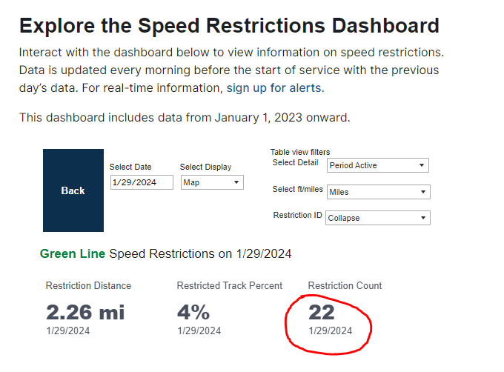This screenshot has height=372, width=504.
Task: Click the date beneath the 4% value
Action: tap(199, 331)
